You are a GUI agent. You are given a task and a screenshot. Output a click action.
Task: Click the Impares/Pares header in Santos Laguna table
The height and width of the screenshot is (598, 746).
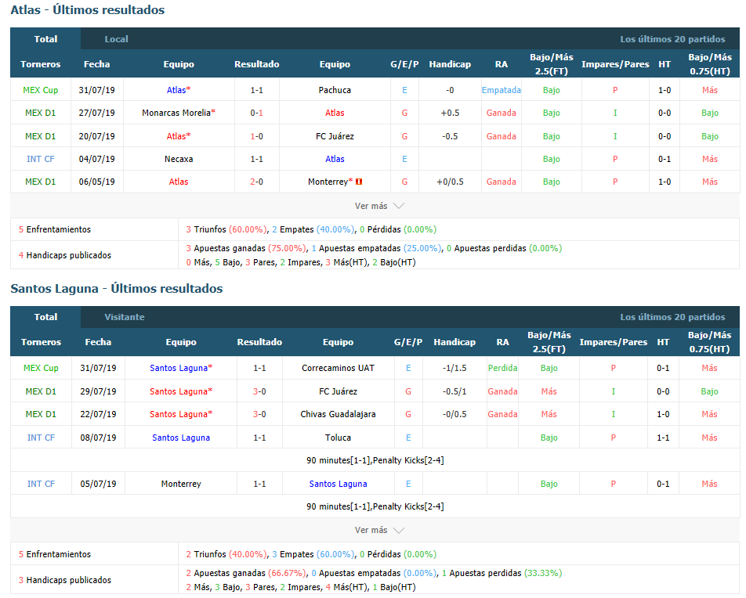pyautogui.click(x=614, y=342)
